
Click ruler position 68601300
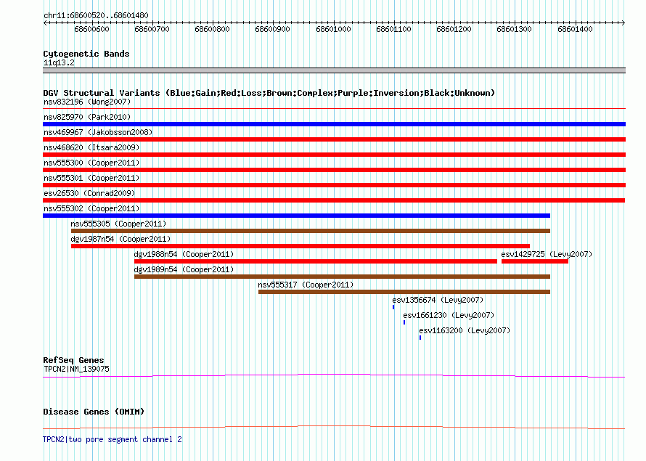[x=514, y=29]
